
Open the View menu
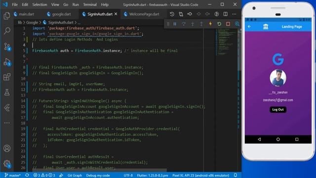point(55,4)
